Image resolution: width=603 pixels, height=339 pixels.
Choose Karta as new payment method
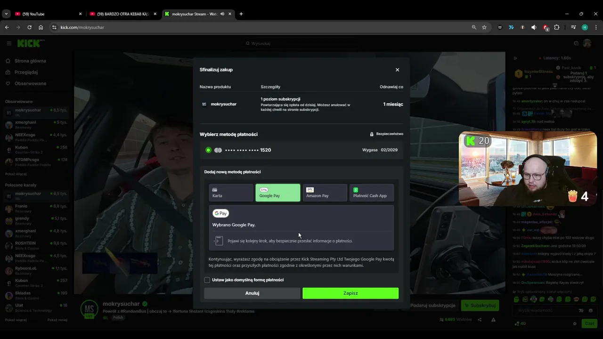[231, 193]
